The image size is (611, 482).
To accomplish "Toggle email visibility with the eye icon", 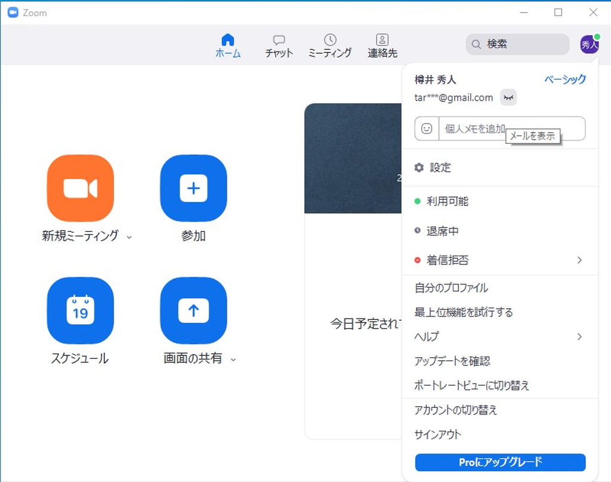I will tap(508, 97).
